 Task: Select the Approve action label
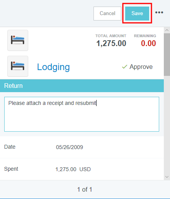coord(141,67)
